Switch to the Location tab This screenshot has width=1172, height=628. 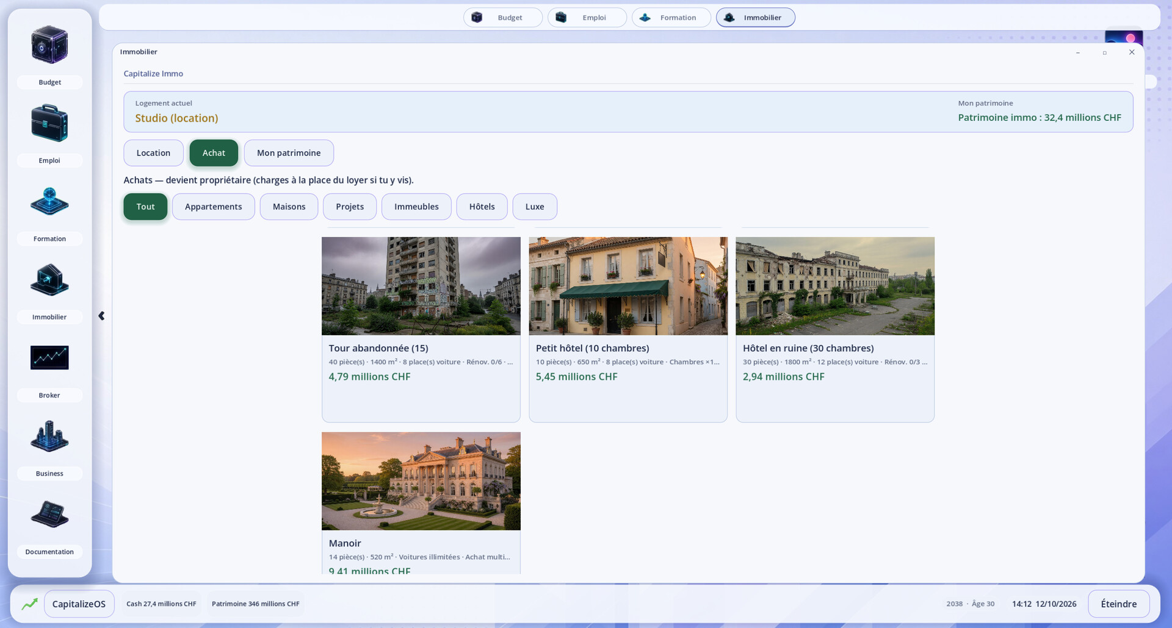tap(153, 153)
